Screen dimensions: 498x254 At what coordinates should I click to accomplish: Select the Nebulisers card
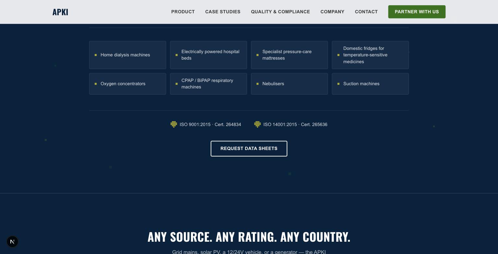pos(289,84)
